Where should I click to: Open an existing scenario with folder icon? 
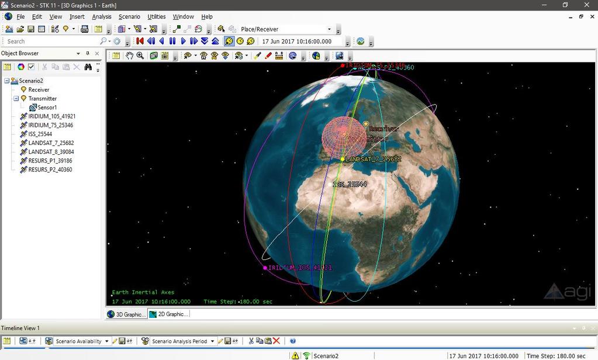[20, 29]
